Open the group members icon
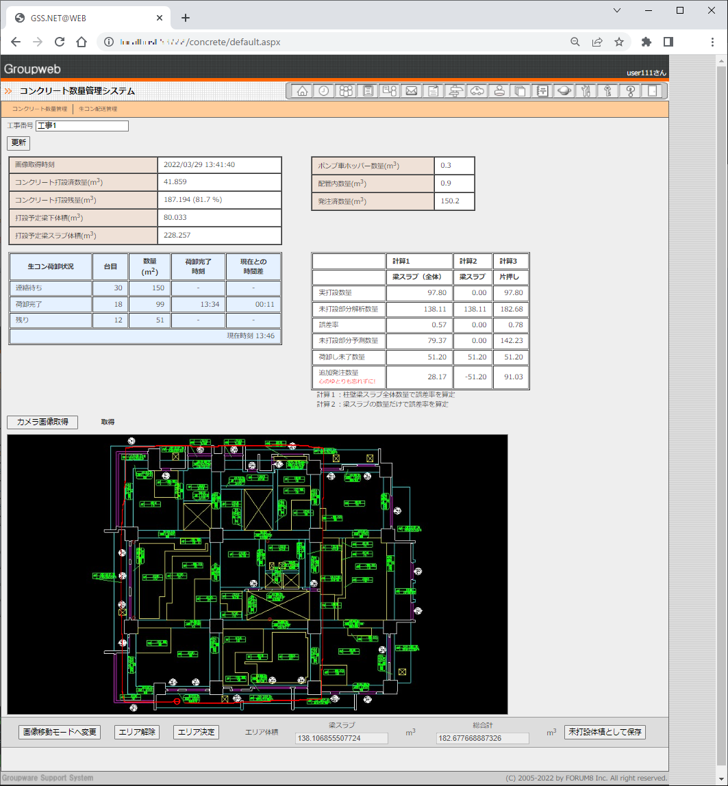The image size is (728, 786). pos(346,91)
